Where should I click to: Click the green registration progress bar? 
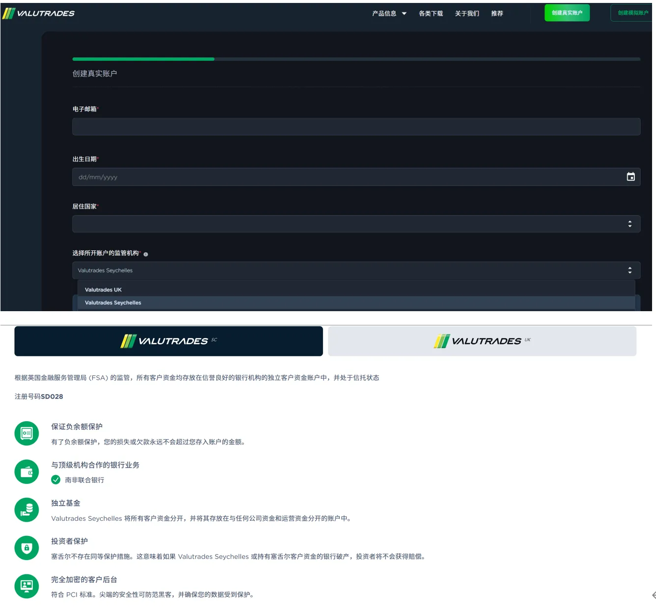pos(143,59)
